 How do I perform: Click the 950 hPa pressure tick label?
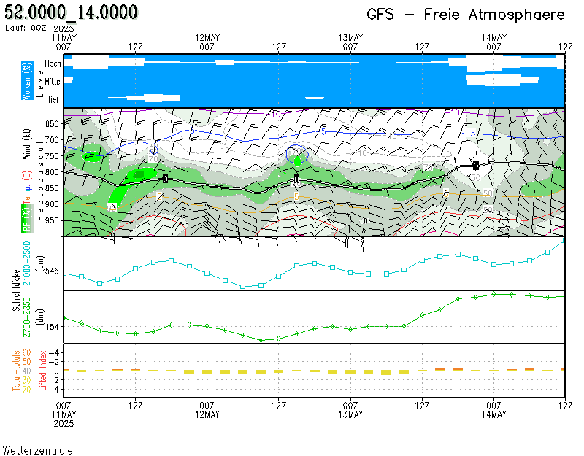click(x=52, y=220)
